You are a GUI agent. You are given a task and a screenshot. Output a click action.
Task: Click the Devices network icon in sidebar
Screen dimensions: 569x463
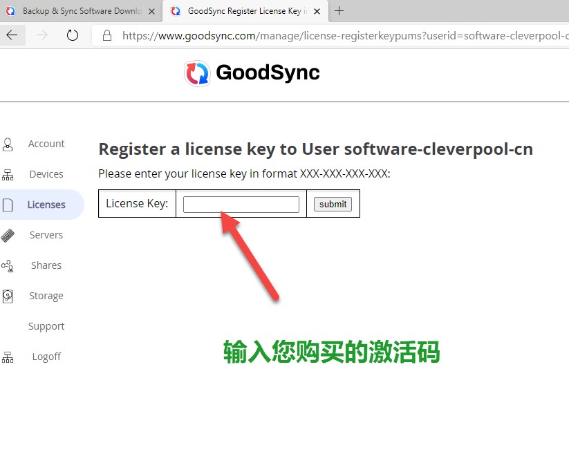(8, 175)
